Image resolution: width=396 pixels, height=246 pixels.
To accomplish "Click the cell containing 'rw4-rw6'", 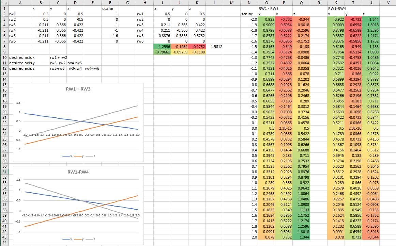I will tap(92, 68).
